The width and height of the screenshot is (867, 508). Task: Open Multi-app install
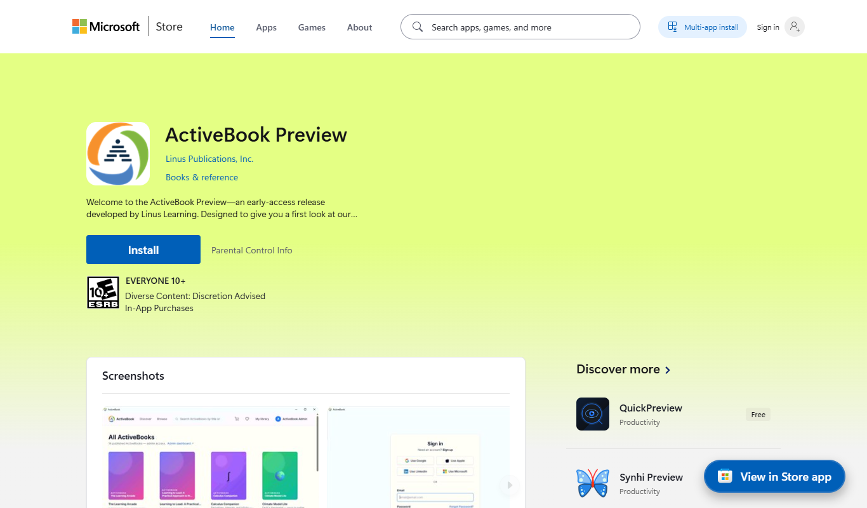click(703, 27)
